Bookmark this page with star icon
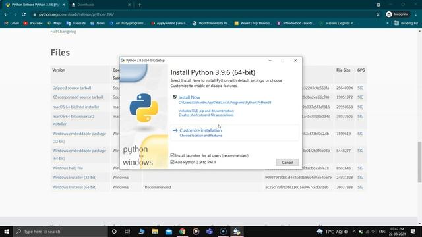This screenshot has height=237, width=422. [x=378, y=14]
